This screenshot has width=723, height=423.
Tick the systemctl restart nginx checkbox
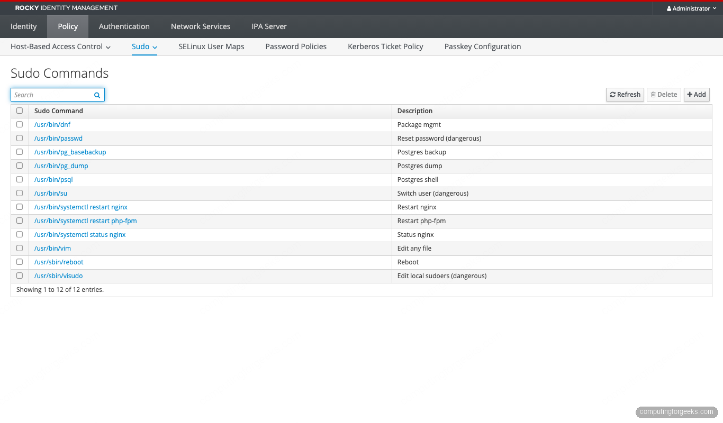coord(20,207)
